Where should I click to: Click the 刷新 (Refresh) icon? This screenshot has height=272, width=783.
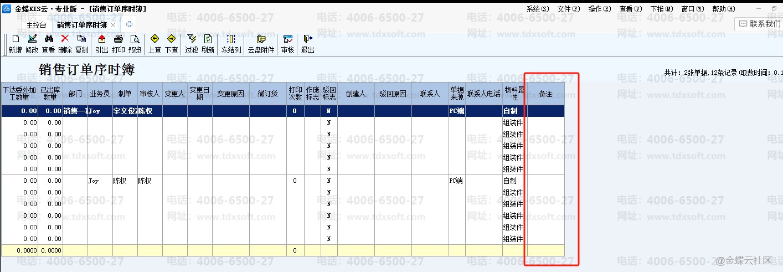click(208, 39)
